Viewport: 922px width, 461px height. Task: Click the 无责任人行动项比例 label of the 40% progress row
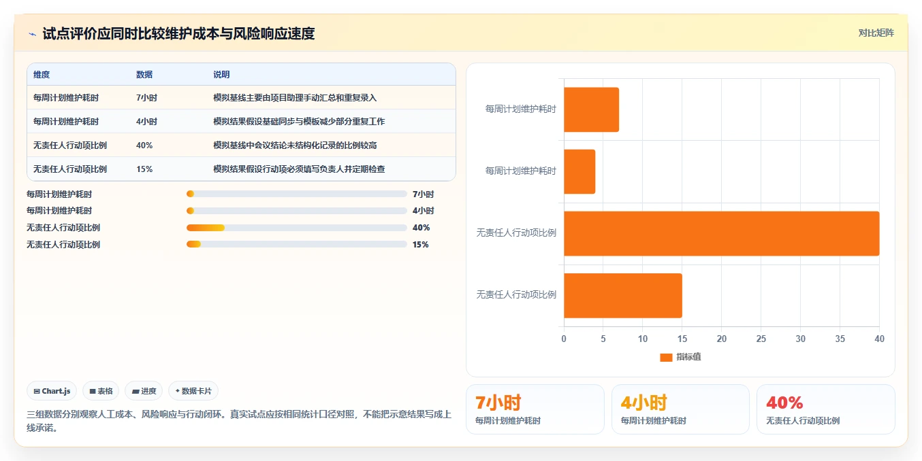coord(63,228)
